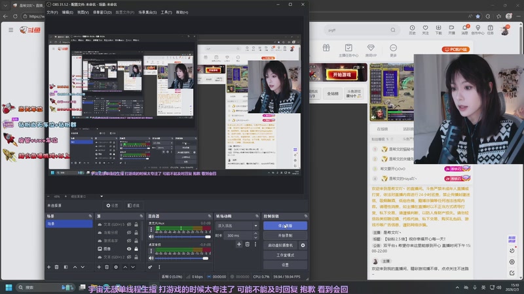The image size is (524, 294).
Task: Pop out the Scenes dock panel
Action: (90, 216)
